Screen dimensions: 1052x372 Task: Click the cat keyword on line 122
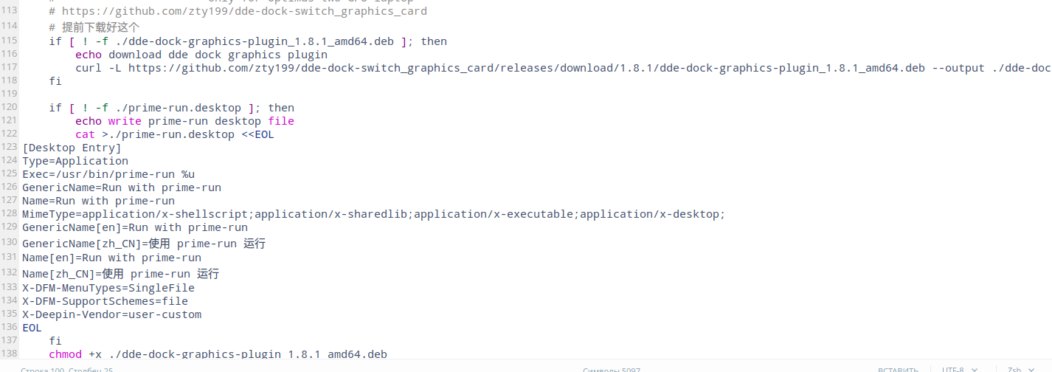click(x=85, y=134)
